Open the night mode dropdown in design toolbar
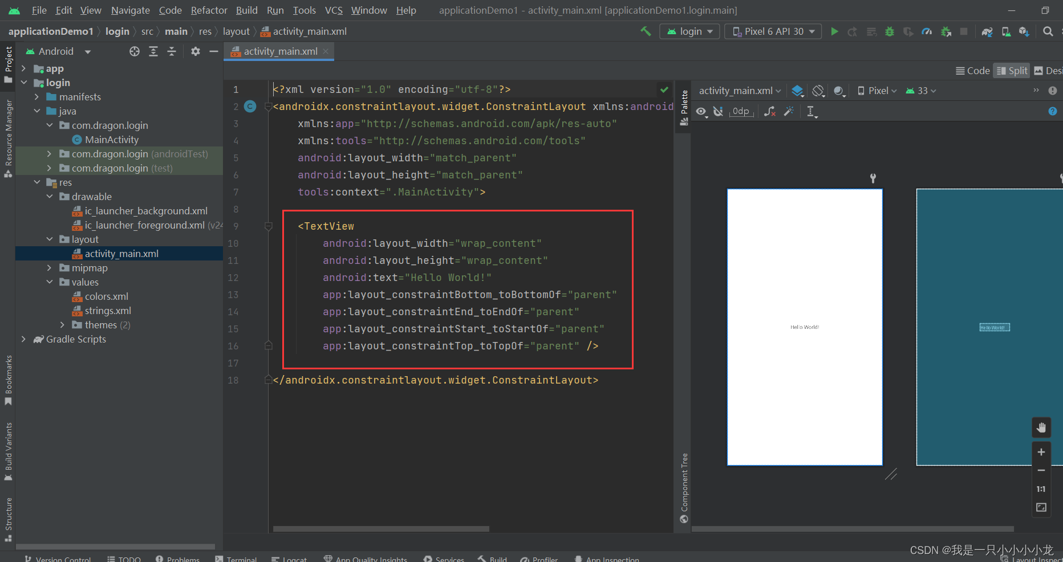Image resolution: width=1063 pixels, height=562 pixels. (x=839, y=91)
